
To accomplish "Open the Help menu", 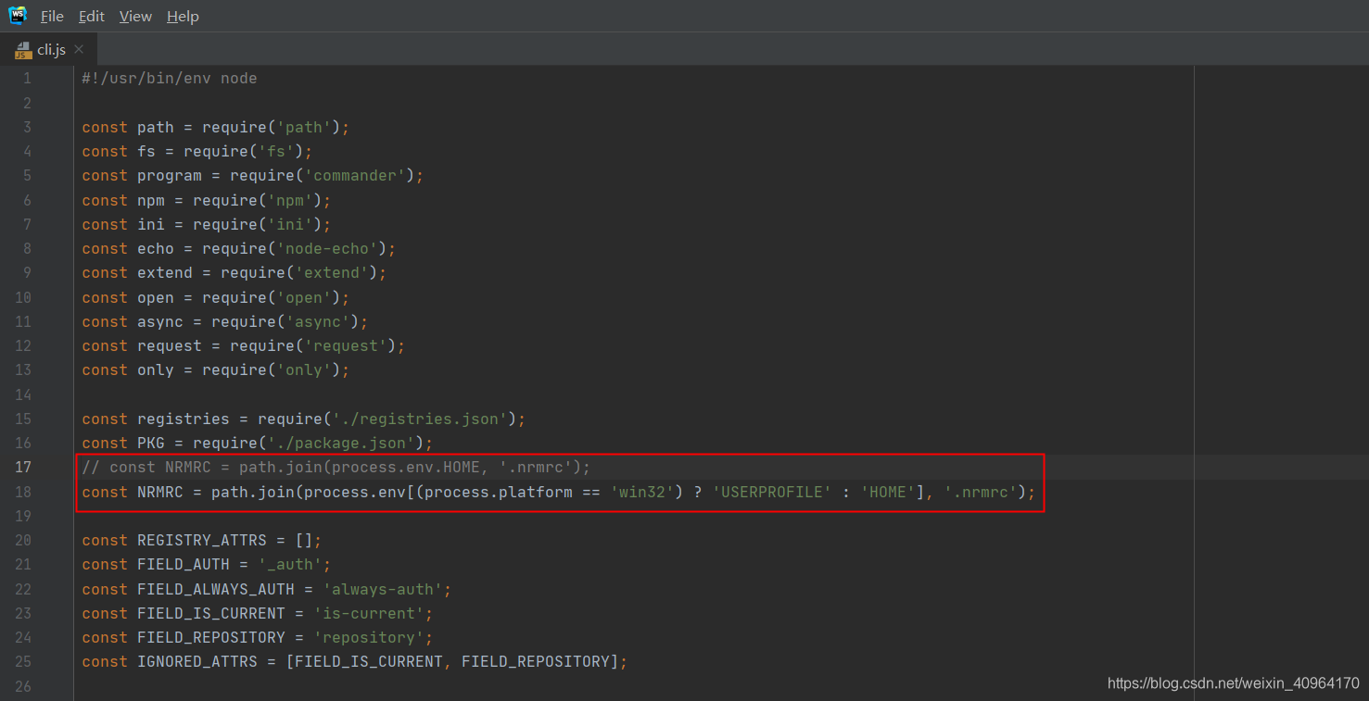I will point(183,17).
